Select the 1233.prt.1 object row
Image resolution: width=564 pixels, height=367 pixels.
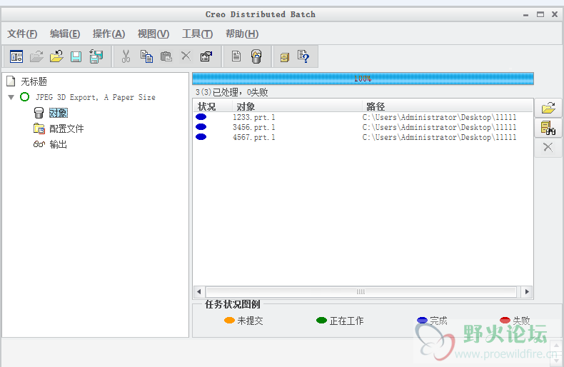point(363,117)
